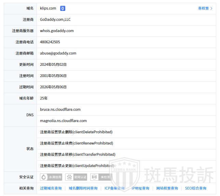Open the 查权重 link
The image size is (220, 196).
pos(203,9)
